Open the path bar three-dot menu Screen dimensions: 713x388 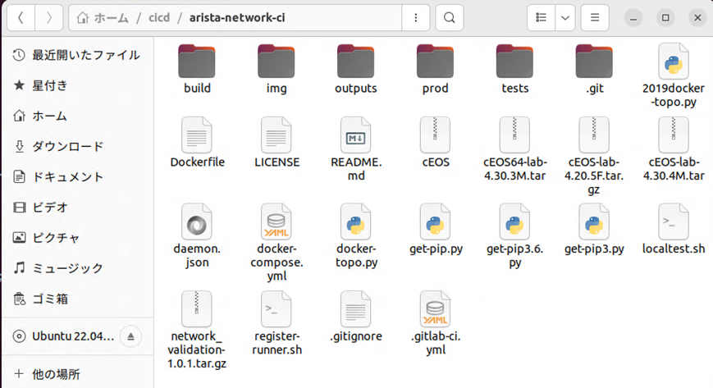tap(418, 17)
